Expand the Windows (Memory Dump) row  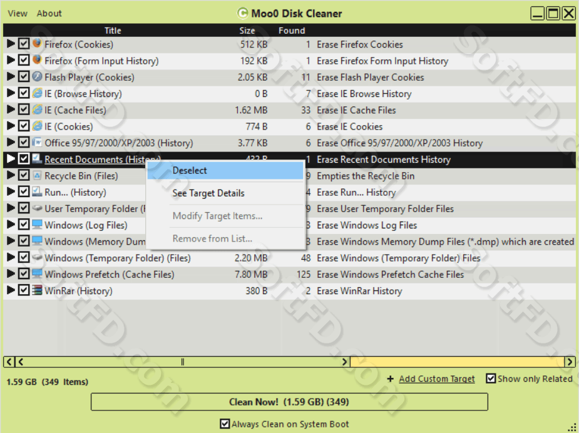tap(11, 241)
